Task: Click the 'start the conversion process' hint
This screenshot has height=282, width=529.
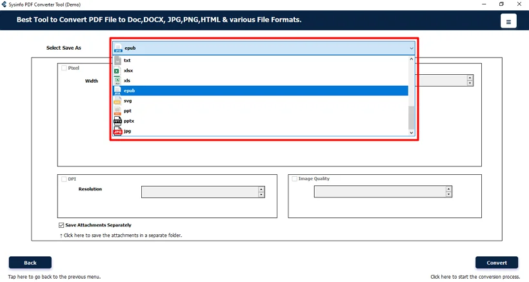Action: pyautogui.click(x=475, y=277)
